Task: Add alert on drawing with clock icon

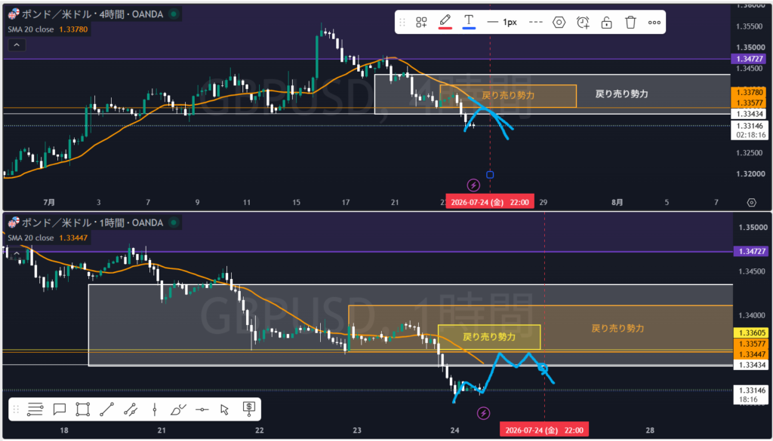Action: (x=583, y=22)
